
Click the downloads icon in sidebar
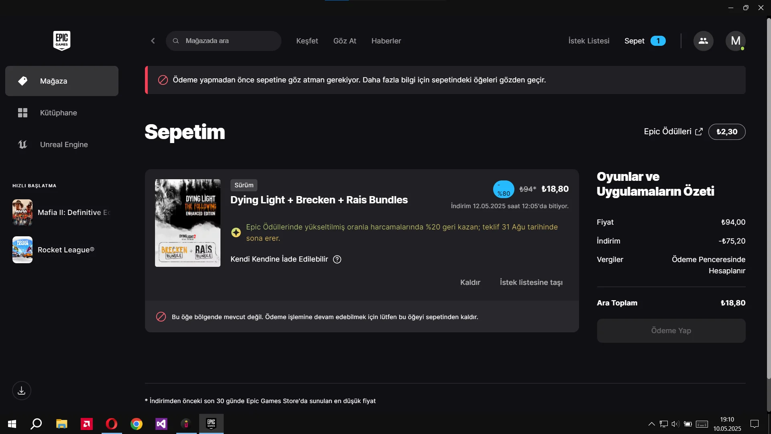[x=22, y=391]
